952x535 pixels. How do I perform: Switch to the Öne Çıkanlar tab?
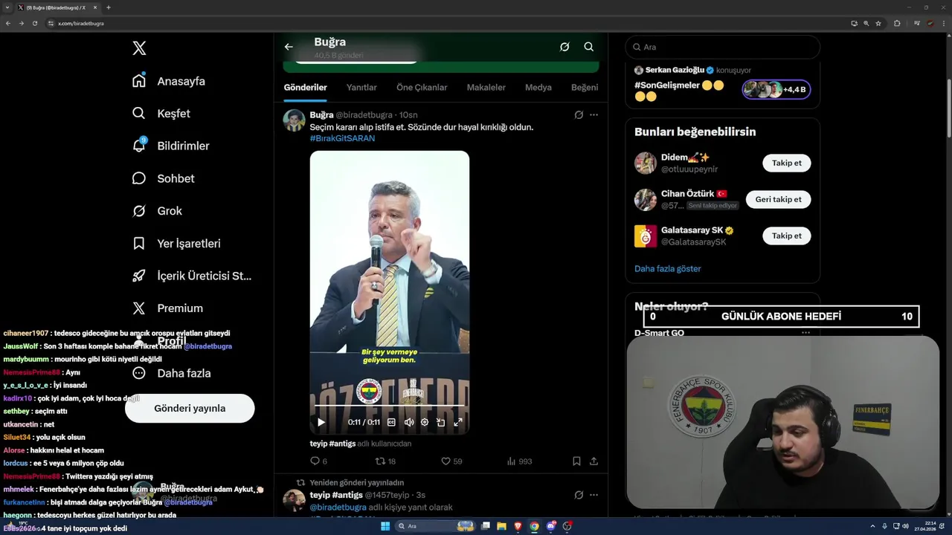click(x=422, y=88)
